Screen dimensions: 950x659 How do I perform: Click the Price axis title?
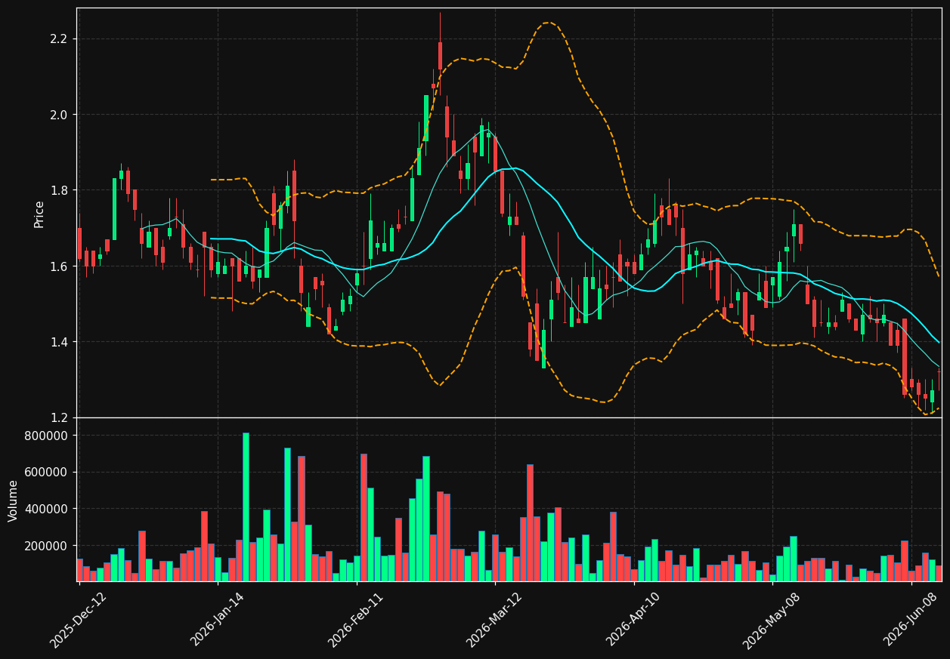[x=39, y=214]
